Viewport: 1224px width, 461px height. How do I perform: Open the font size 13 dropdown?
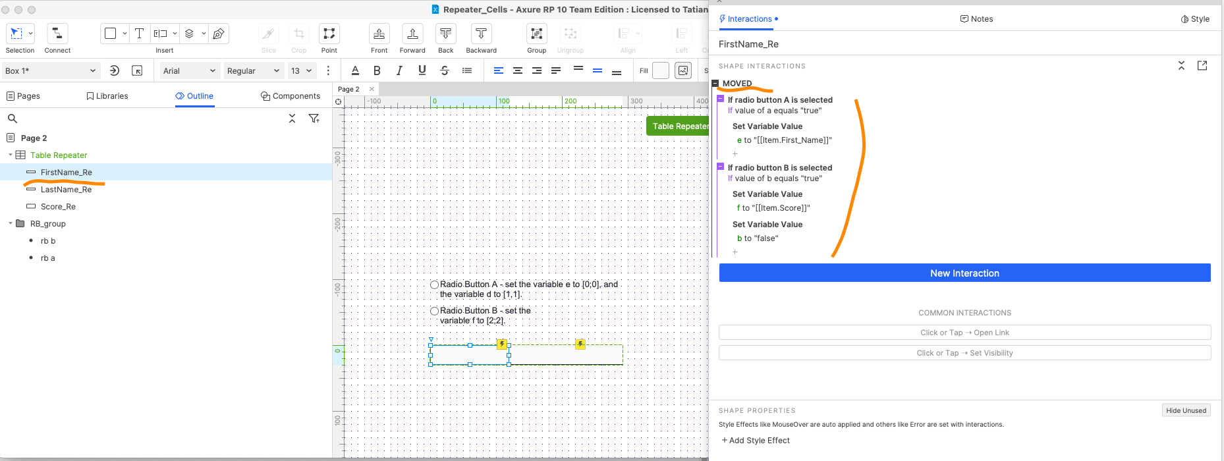[x=302, y=70]
